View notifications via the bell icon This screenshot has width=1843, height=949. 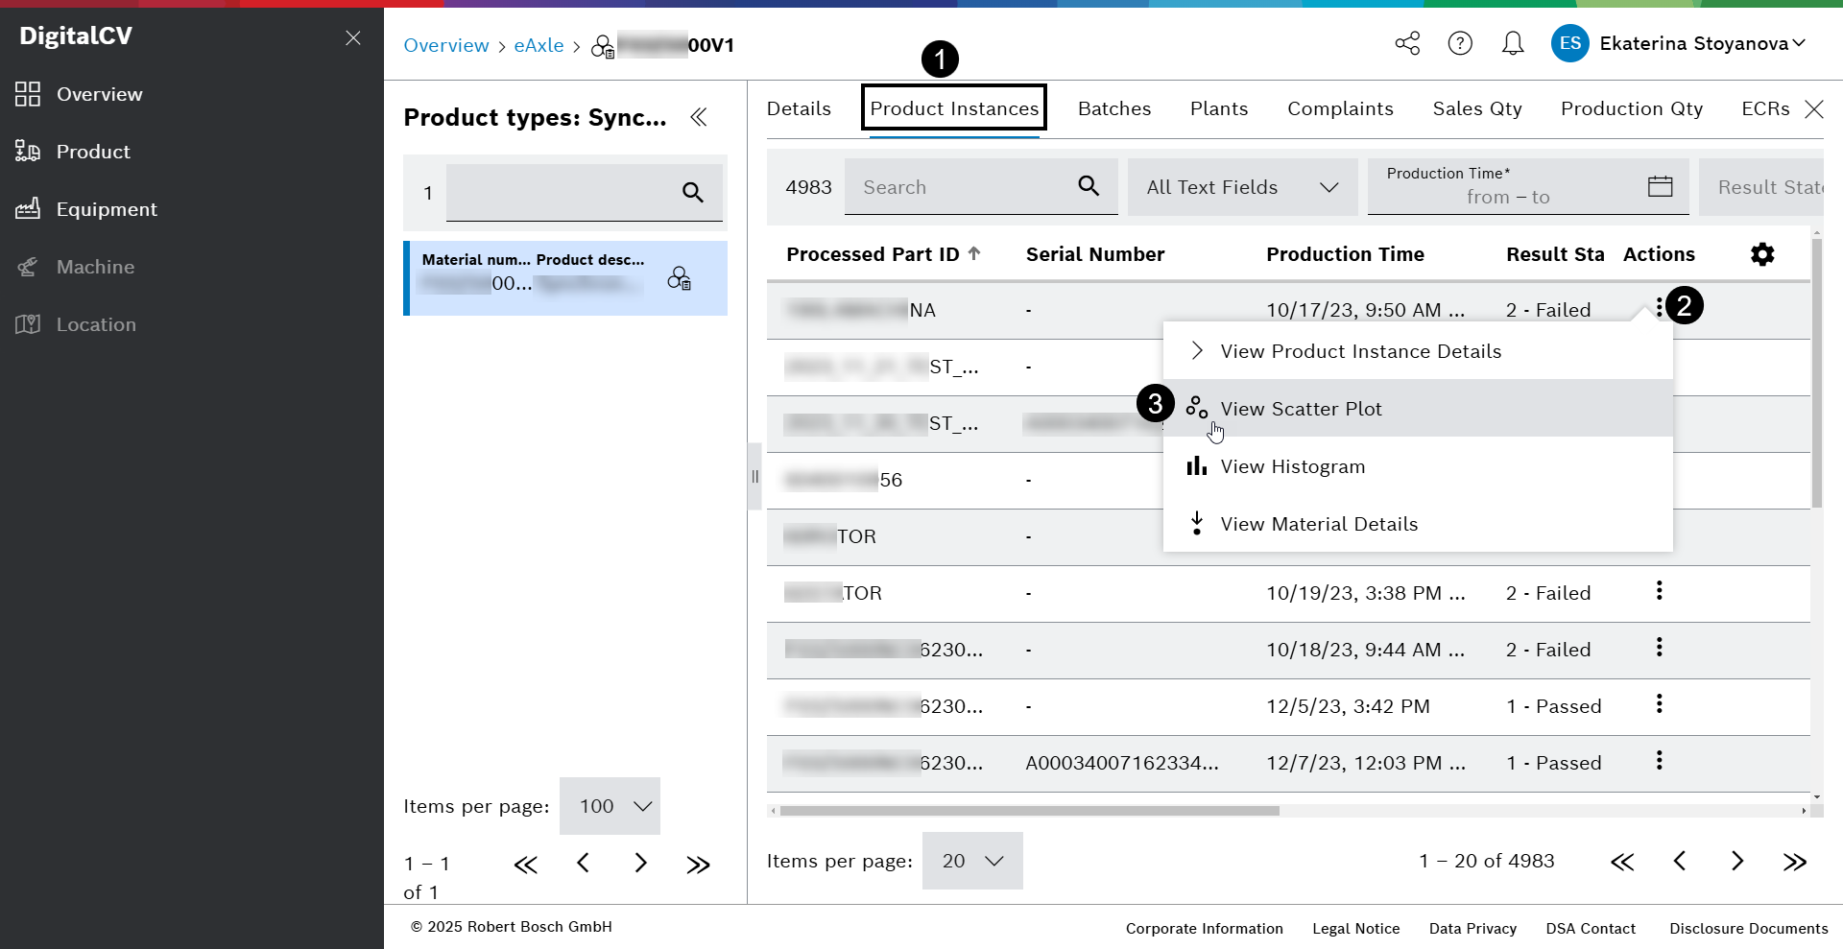click(1512, 43)
